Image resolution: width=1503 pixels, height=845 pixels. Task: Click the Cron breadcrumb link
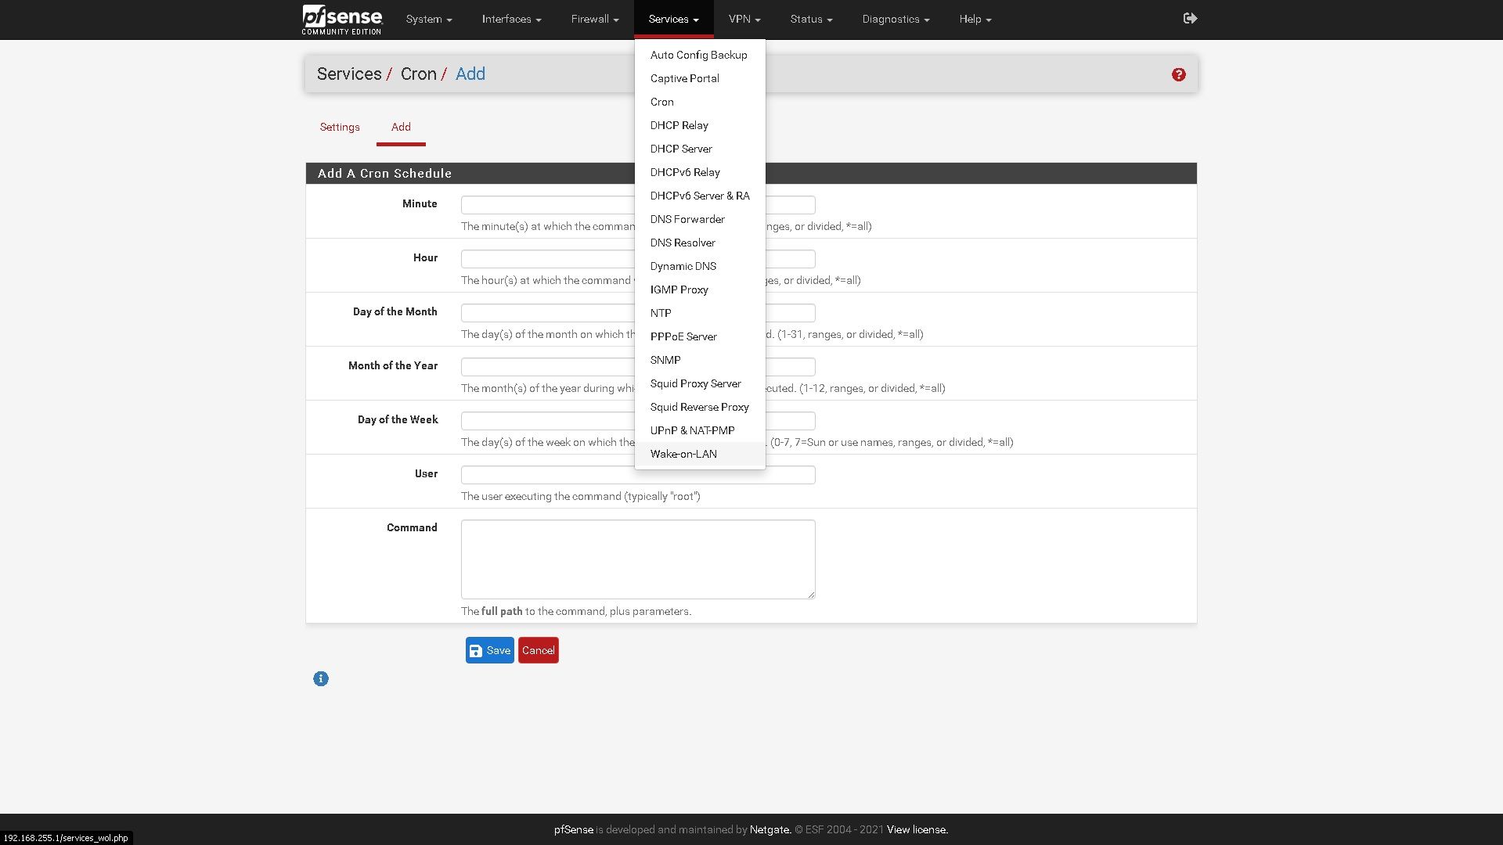(418, 74)
